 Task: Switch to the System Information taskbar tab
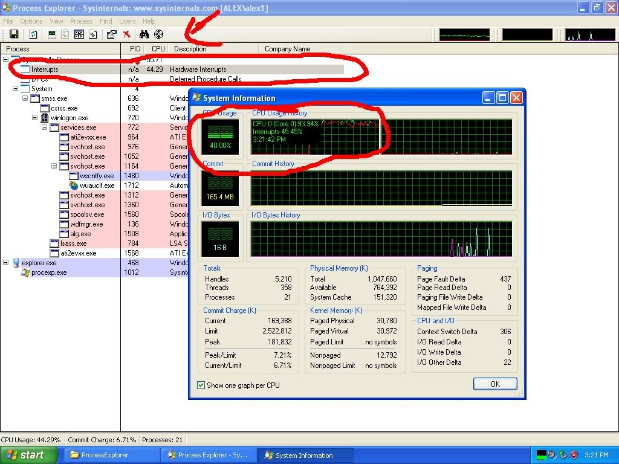click(305, 455)
